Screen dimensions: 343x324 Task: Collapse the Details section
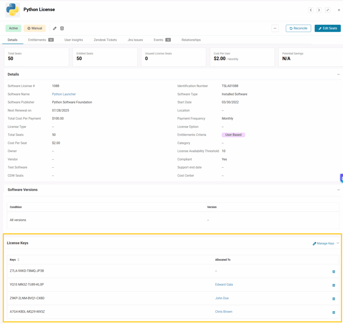pyautogui.click(x=338, y=75)
